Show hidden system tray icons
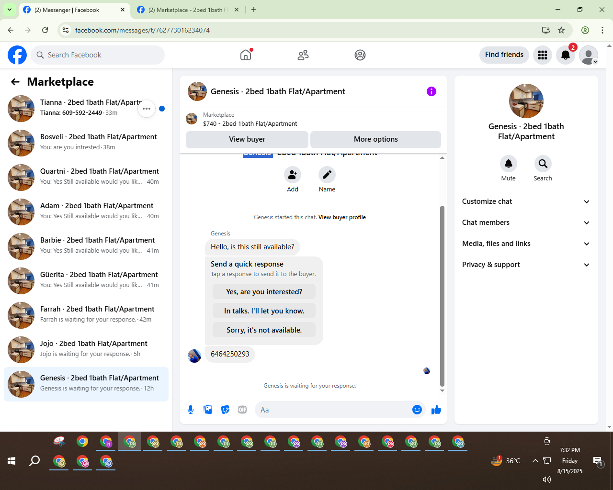The height and width of the screenshot is (490, 613). 535,461
